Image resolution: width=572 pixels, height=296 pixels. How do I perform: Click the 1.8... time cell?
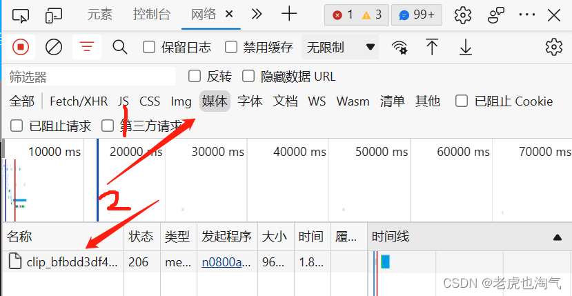tap(313, 262)
